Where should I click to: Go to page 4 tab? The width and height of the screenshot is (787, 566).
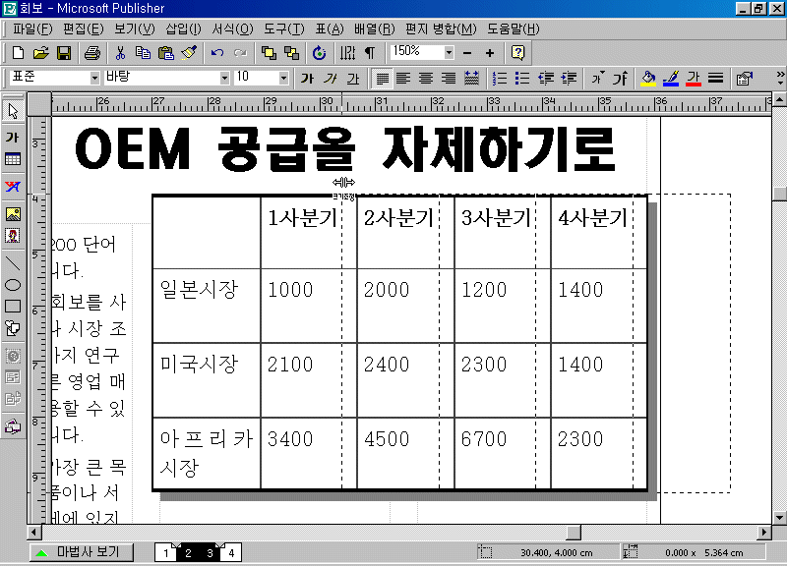click(231, 553)
